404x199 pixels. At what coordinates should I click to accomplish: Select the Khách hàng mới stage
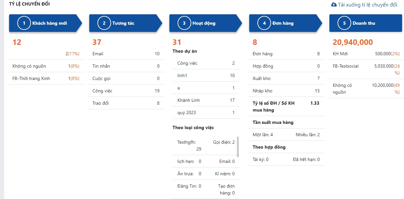(x=50, y=23)
